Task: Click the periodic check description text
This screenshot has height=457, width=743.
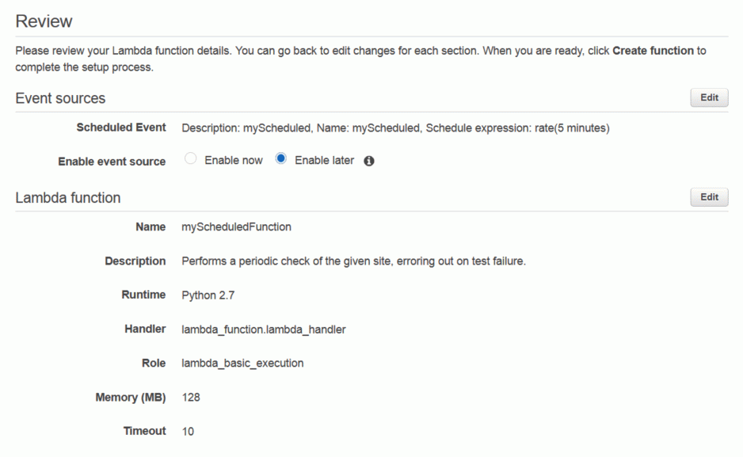Action: (x=353, y=261)
